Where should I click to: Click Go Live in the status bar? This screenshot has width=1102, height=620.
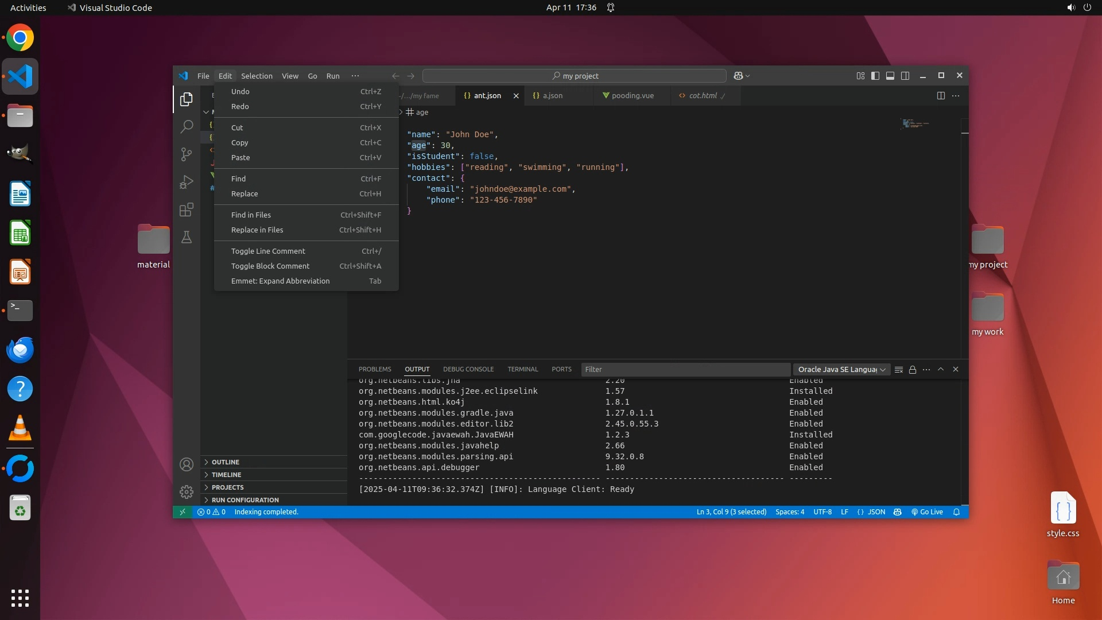pos(927,512)
